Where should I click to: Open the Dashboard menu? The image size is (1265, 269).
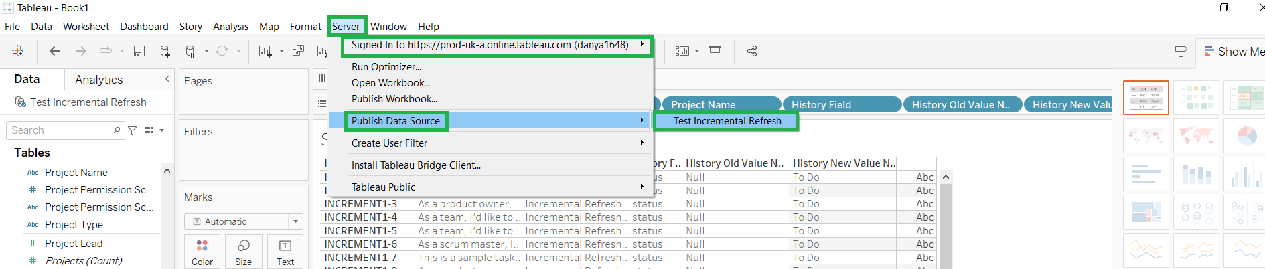(x=144, y=27)
